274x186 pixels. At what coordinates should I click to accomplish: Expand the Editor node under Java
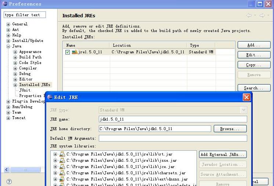pos(15,79)
